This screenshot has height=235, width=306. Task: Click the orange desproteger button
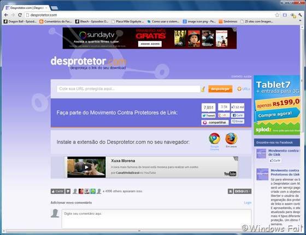pyautogui.click(x=220, y=89)
